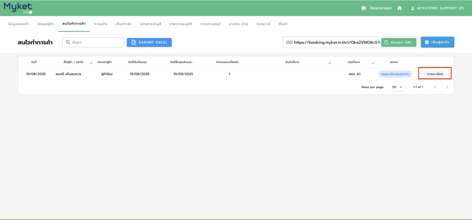
Task: Focus the ค้นหา search field
Action: click(93, 42)
